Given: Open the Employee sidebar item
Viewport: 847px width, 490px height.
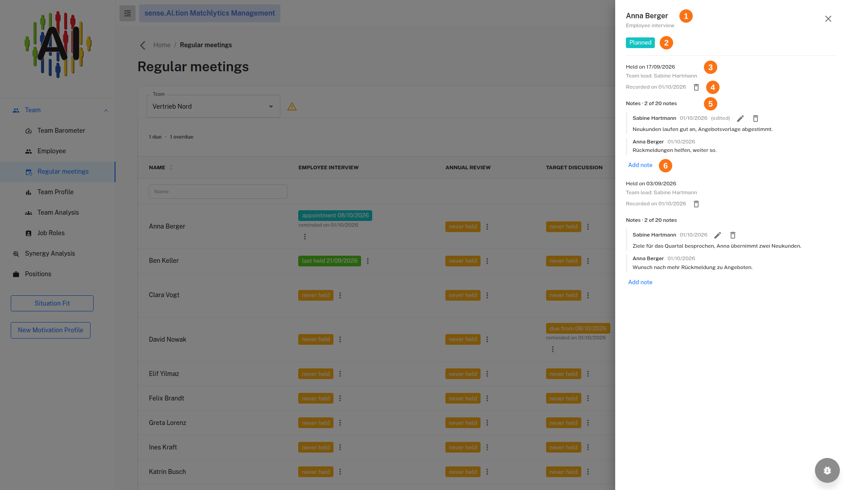Looking at the screenshot, I should click(52, 151).
